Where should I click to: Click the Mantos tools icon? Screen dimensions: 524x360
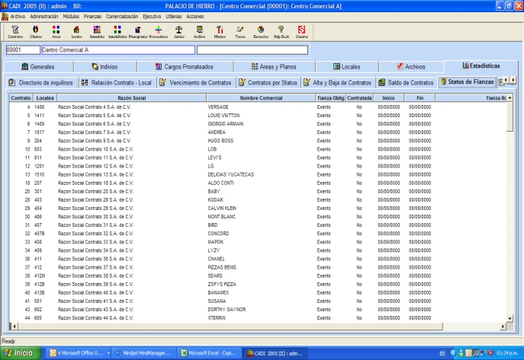click(x=220, y=31)
